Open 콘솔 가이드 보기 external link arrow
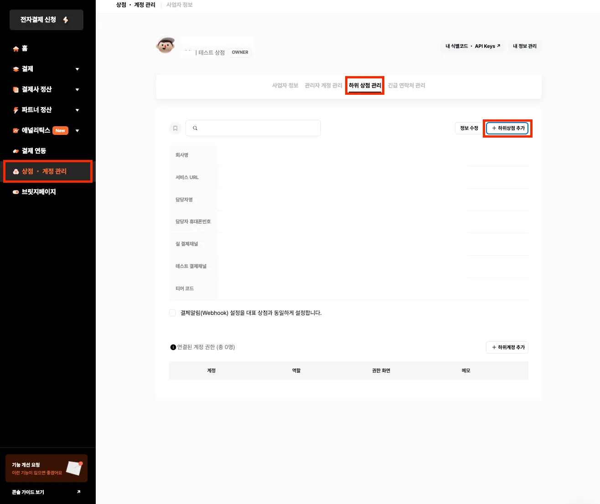The height and width of the screenshot is (504, 600). pyautogui.click(x=79, y=492)
